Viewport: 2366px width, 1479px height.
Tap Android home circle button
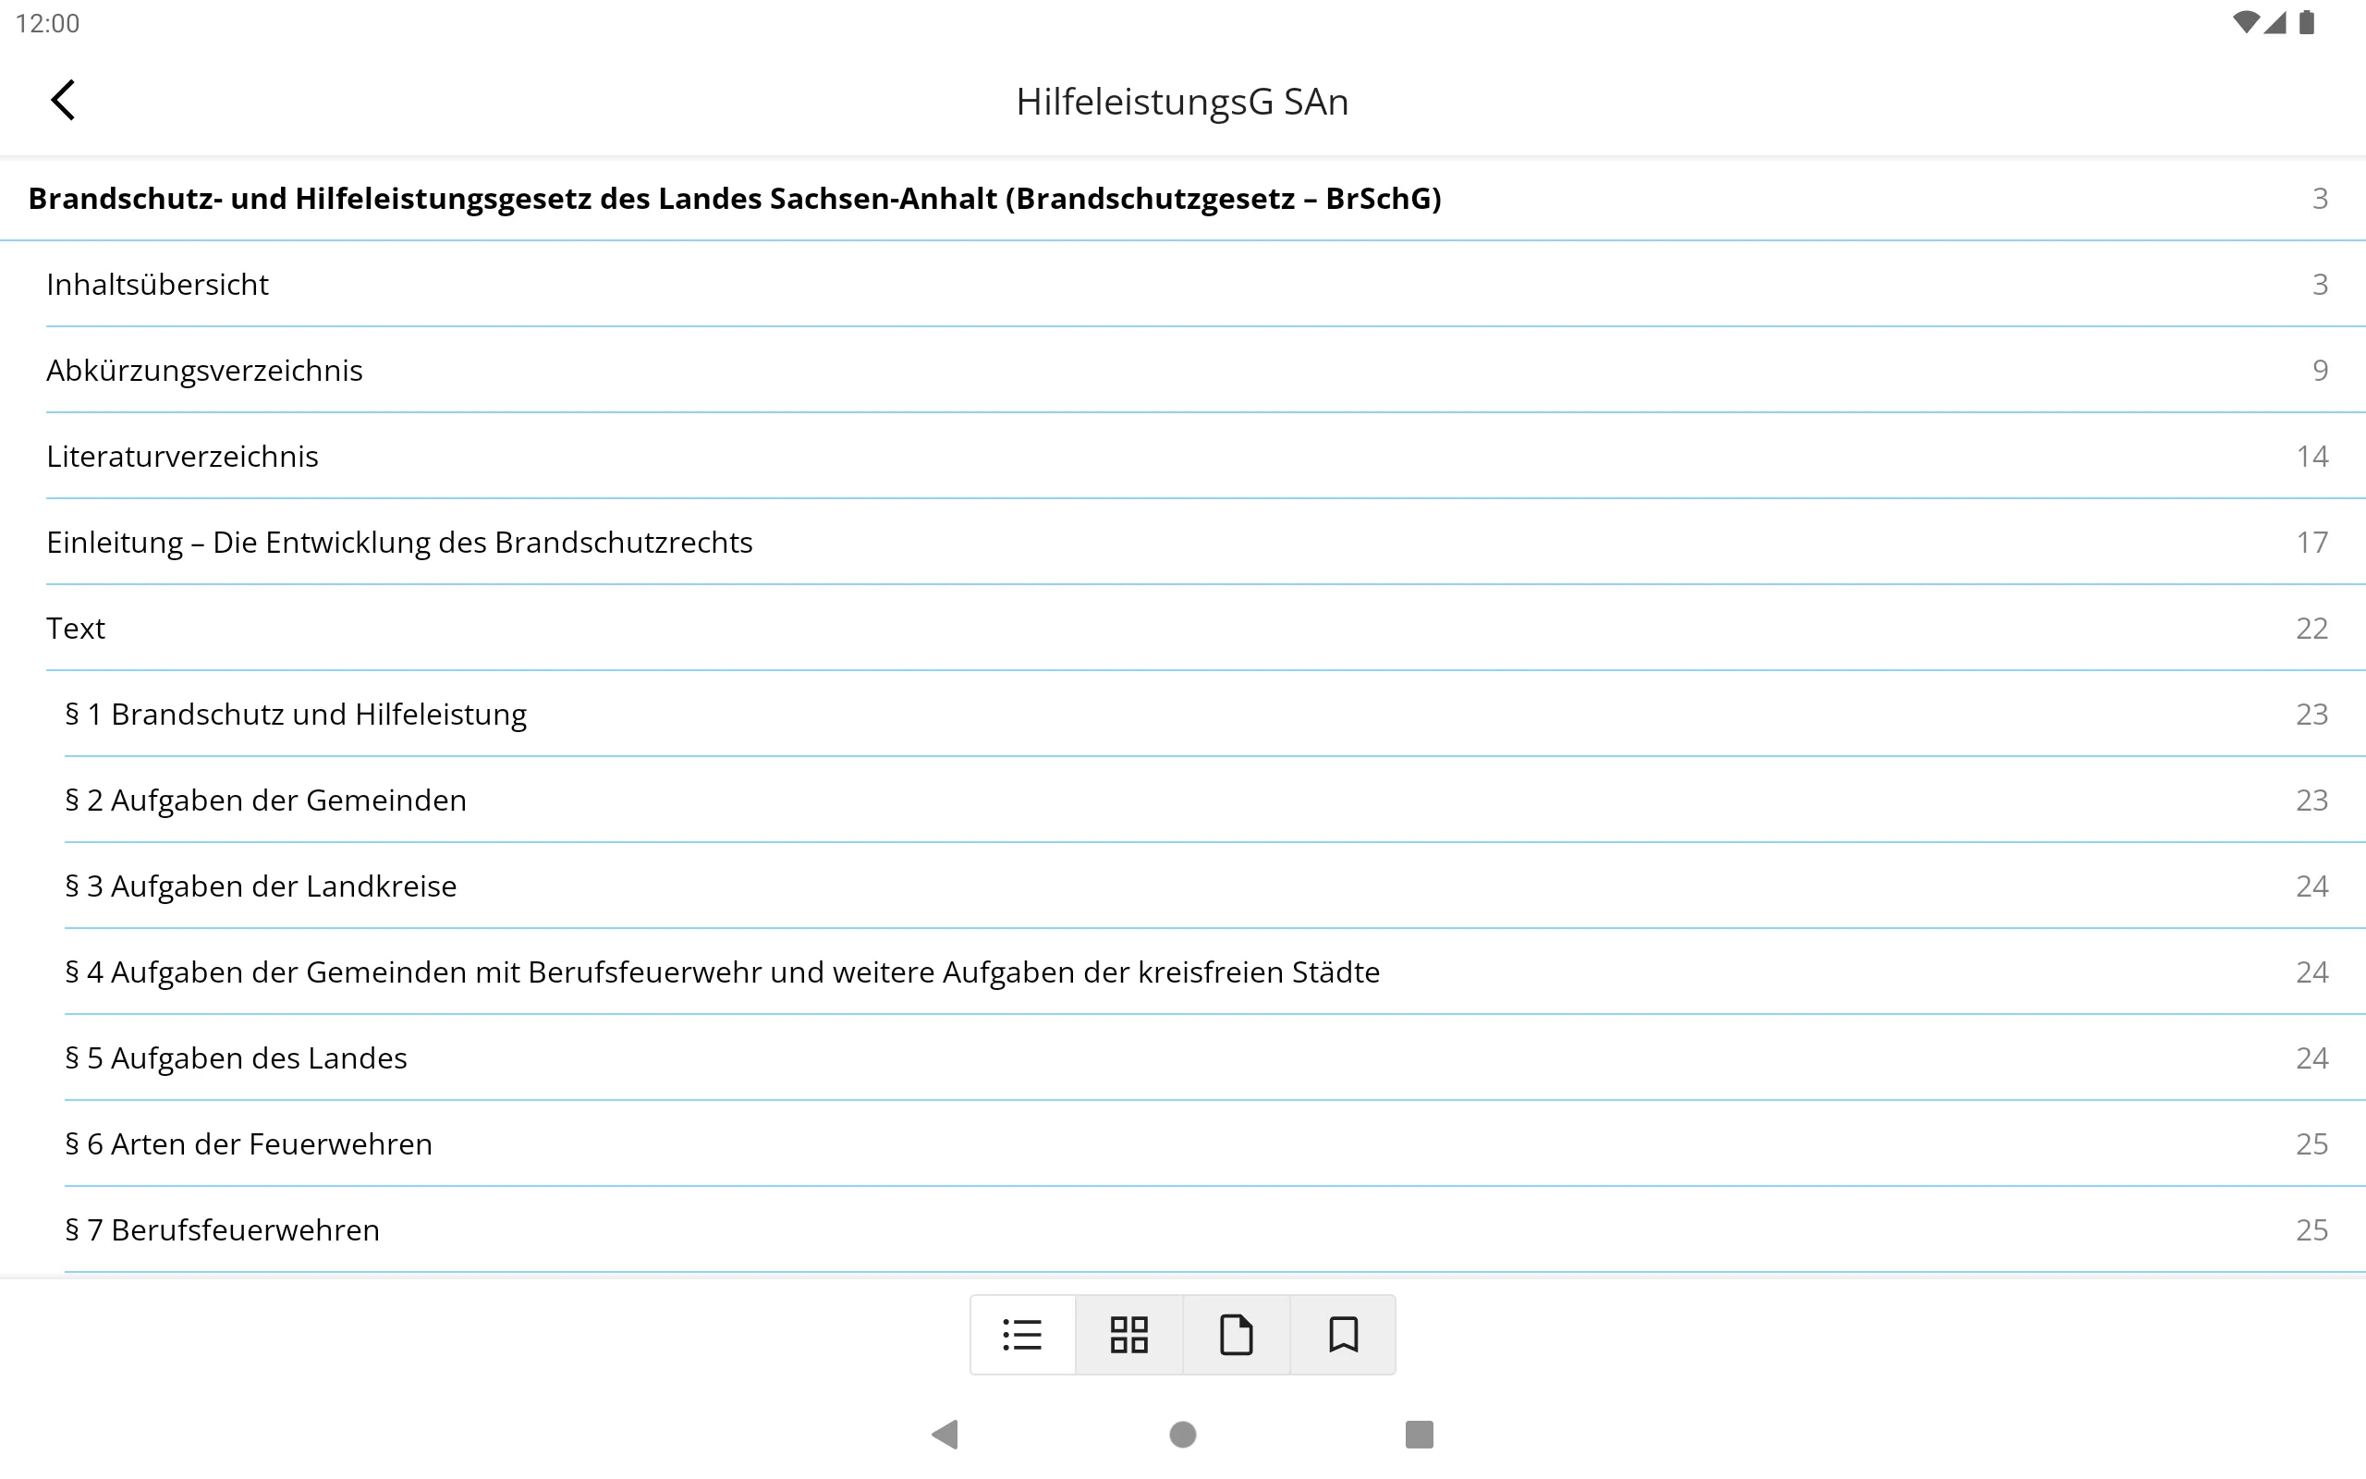coord(1183,1434)
